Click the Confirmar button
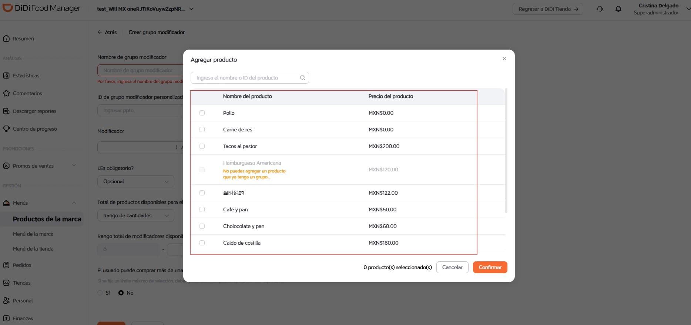This screenshot has height=325, width=691. coord(490,267)
